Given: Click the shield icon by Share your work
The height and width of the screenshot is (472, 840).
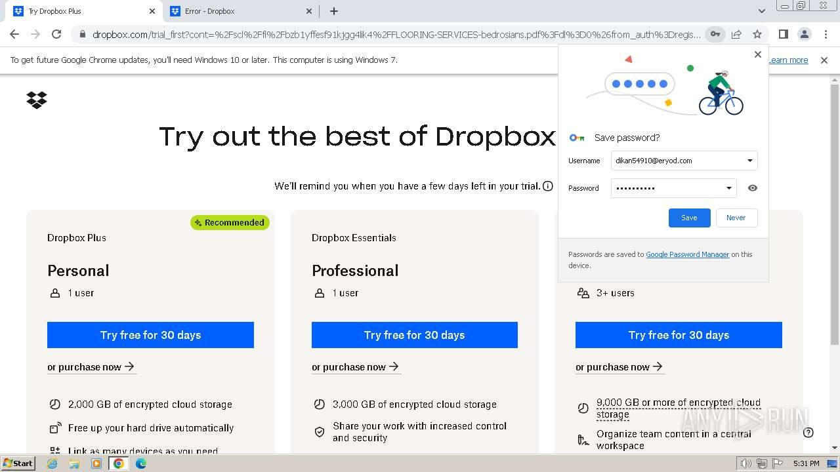Looking at the screenshot, I should coord(320,432).
